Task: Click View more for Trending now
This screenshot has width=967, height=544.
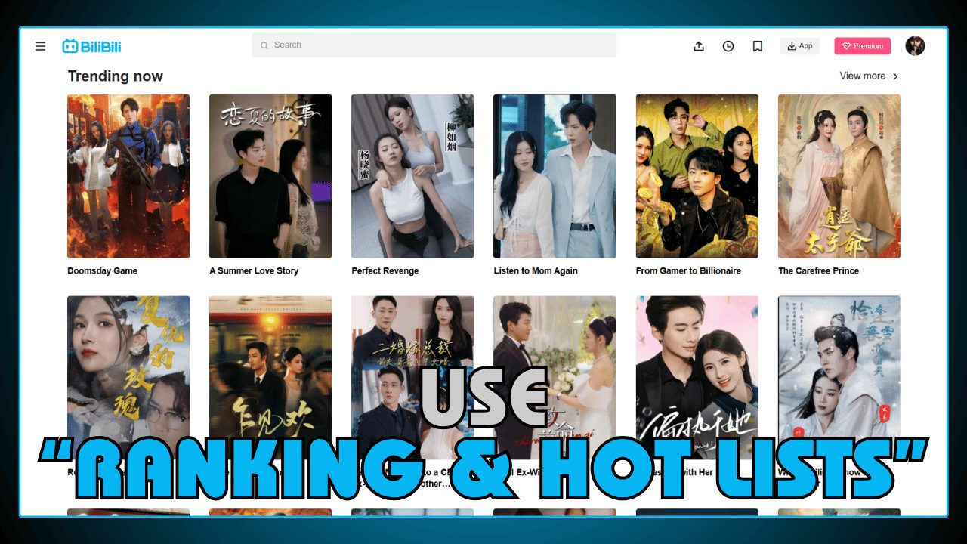Action: [863, 76]
